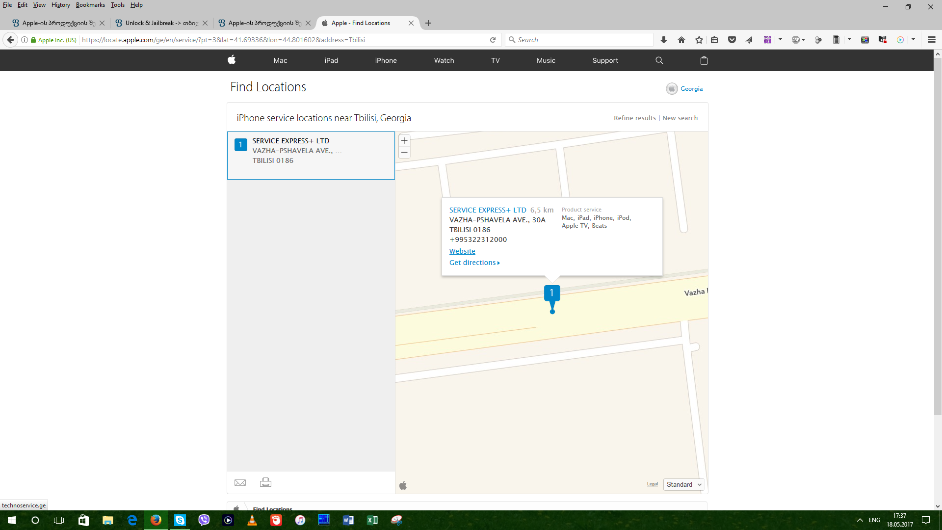This screenshot has width=942, height=530.
Task: Open Microsoft Edge in taskbar
Action: click(132, 520)
